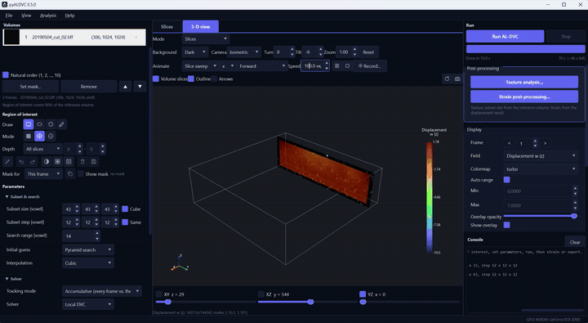Open the Interpolation Cubic dropdown

pos(87,263)
